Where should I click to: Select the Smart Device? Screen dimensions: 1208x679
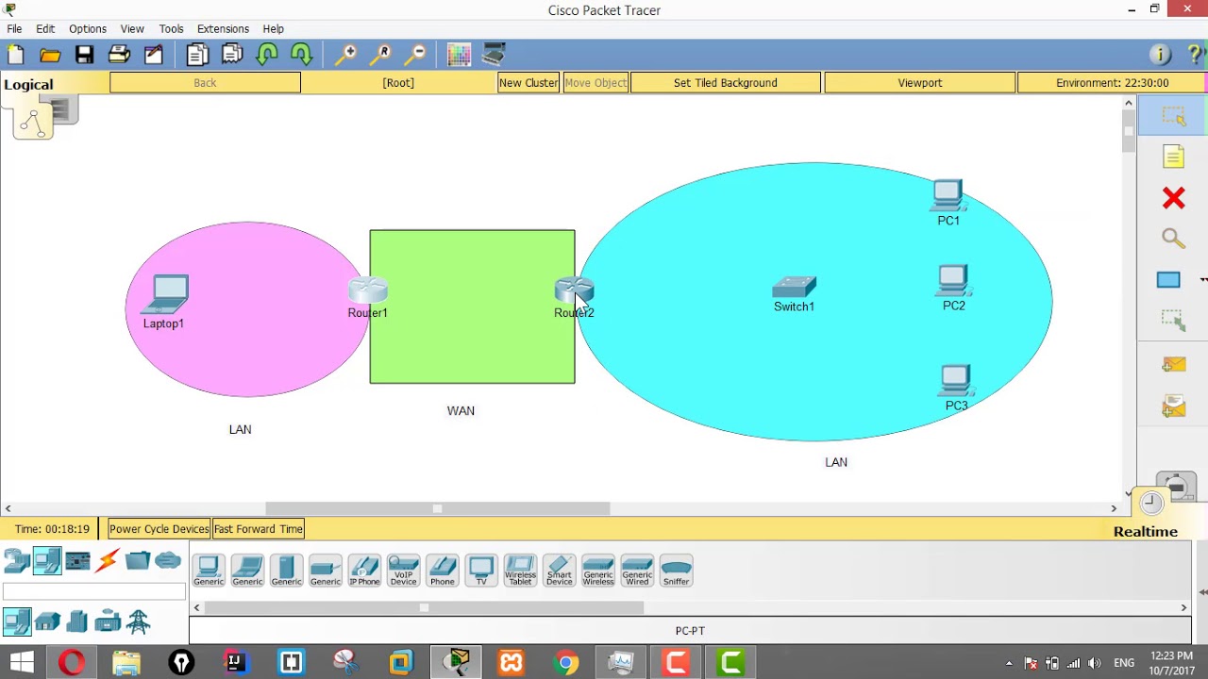(559, 571)
